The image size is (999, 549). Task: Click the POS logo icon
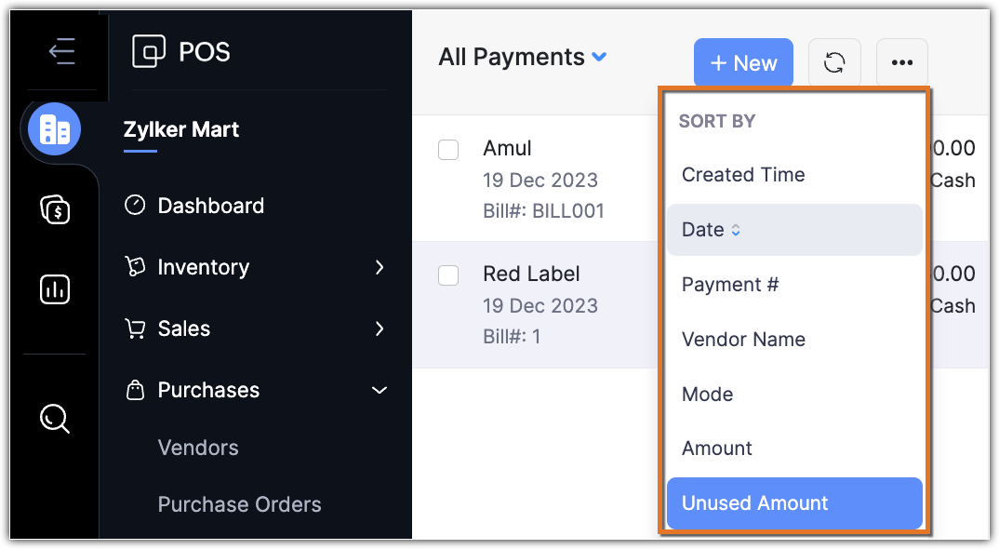tap(149, 52)
